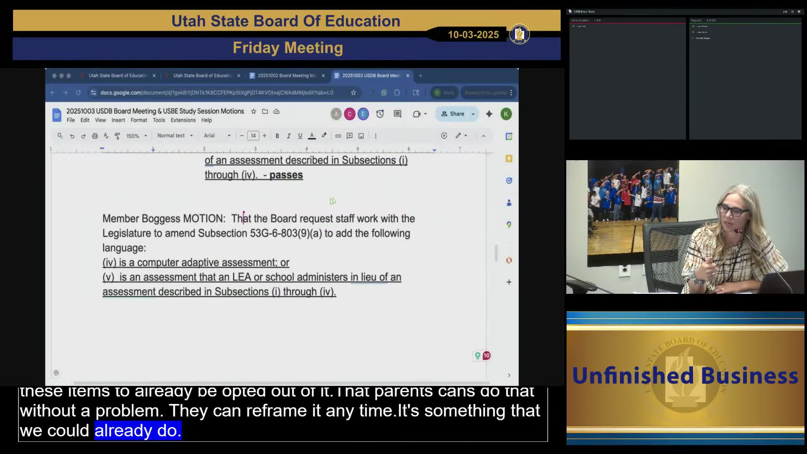
Task: Open the Format menu
Action: click(x=139, y=120)
